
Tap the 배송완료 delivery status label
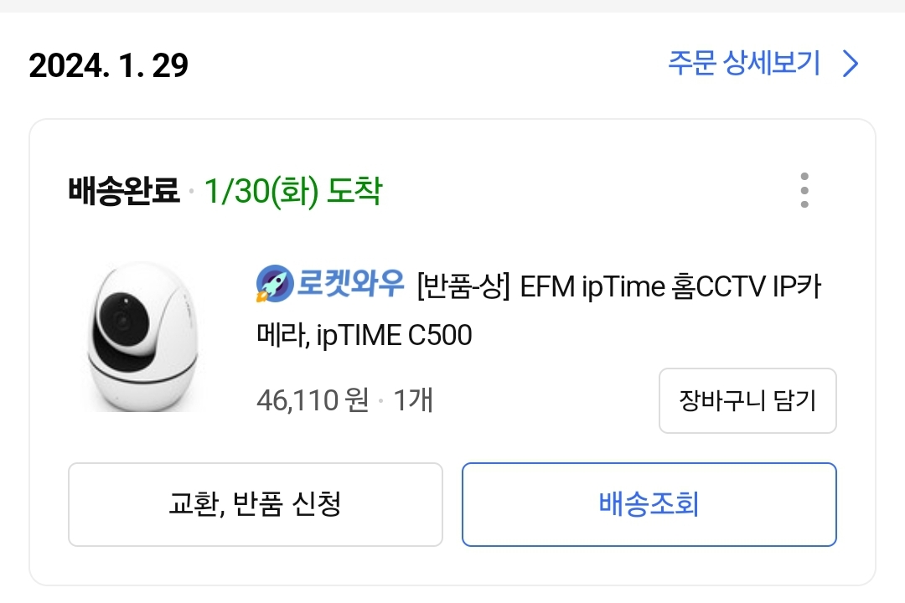click(123, 190)
